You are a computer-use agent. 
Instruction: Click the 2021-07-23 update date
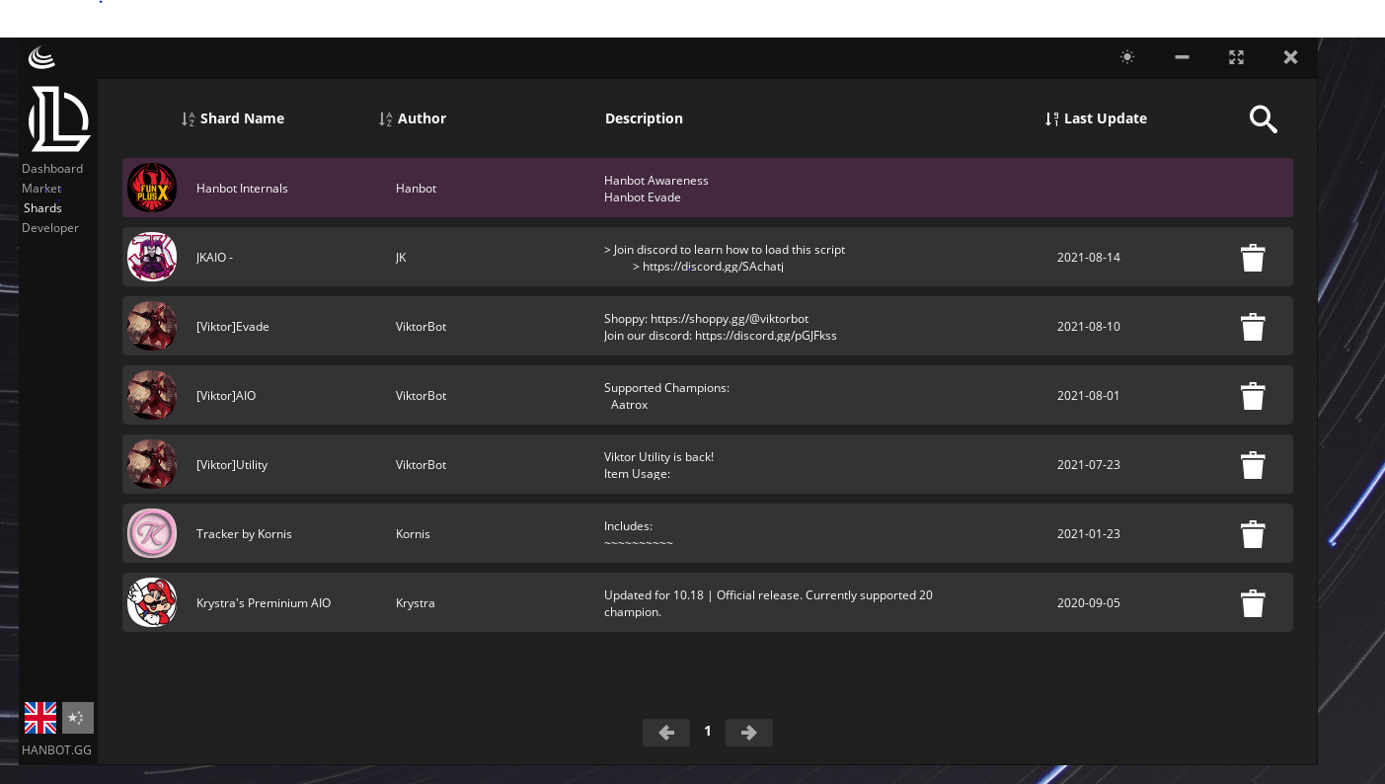click(x=1088, y=465)
